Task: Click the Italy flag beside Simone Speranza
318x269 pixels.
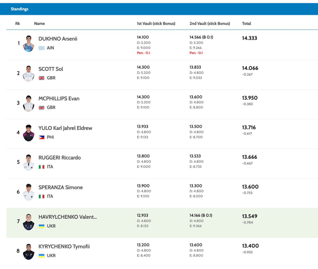Action: 41,196
